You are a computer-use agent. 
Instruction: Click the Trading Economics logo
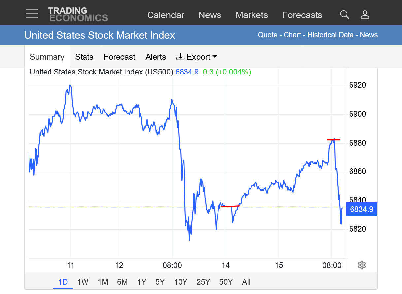pos(78,15)
